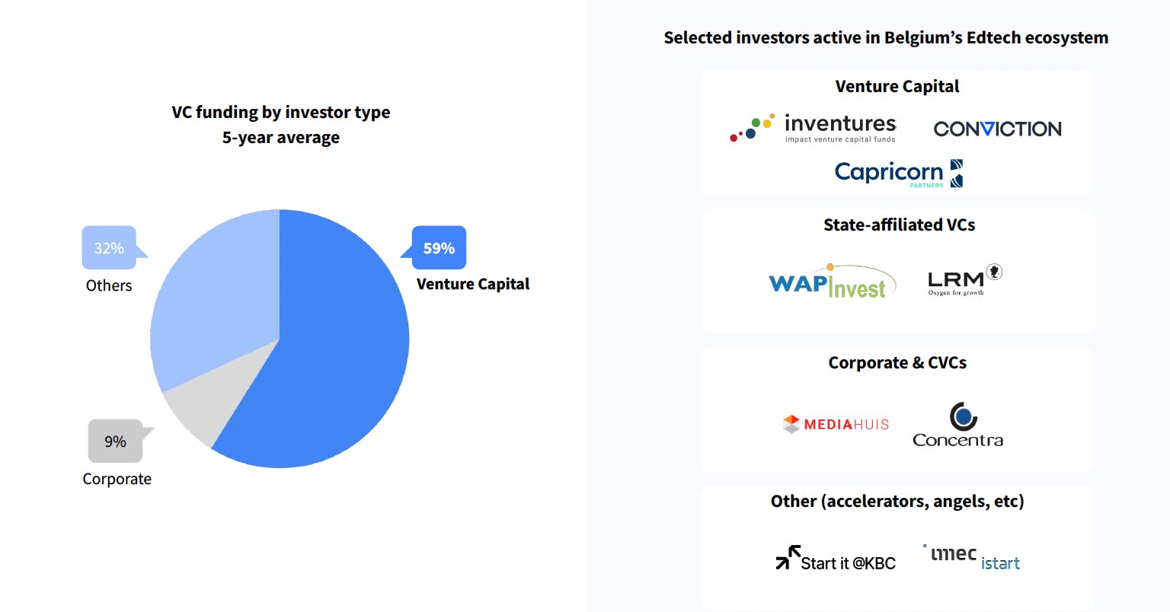Viewport: 1170px width, 612px height.
Task: Select the Capricorn Partners logo
Action: [x=899, y=174]
